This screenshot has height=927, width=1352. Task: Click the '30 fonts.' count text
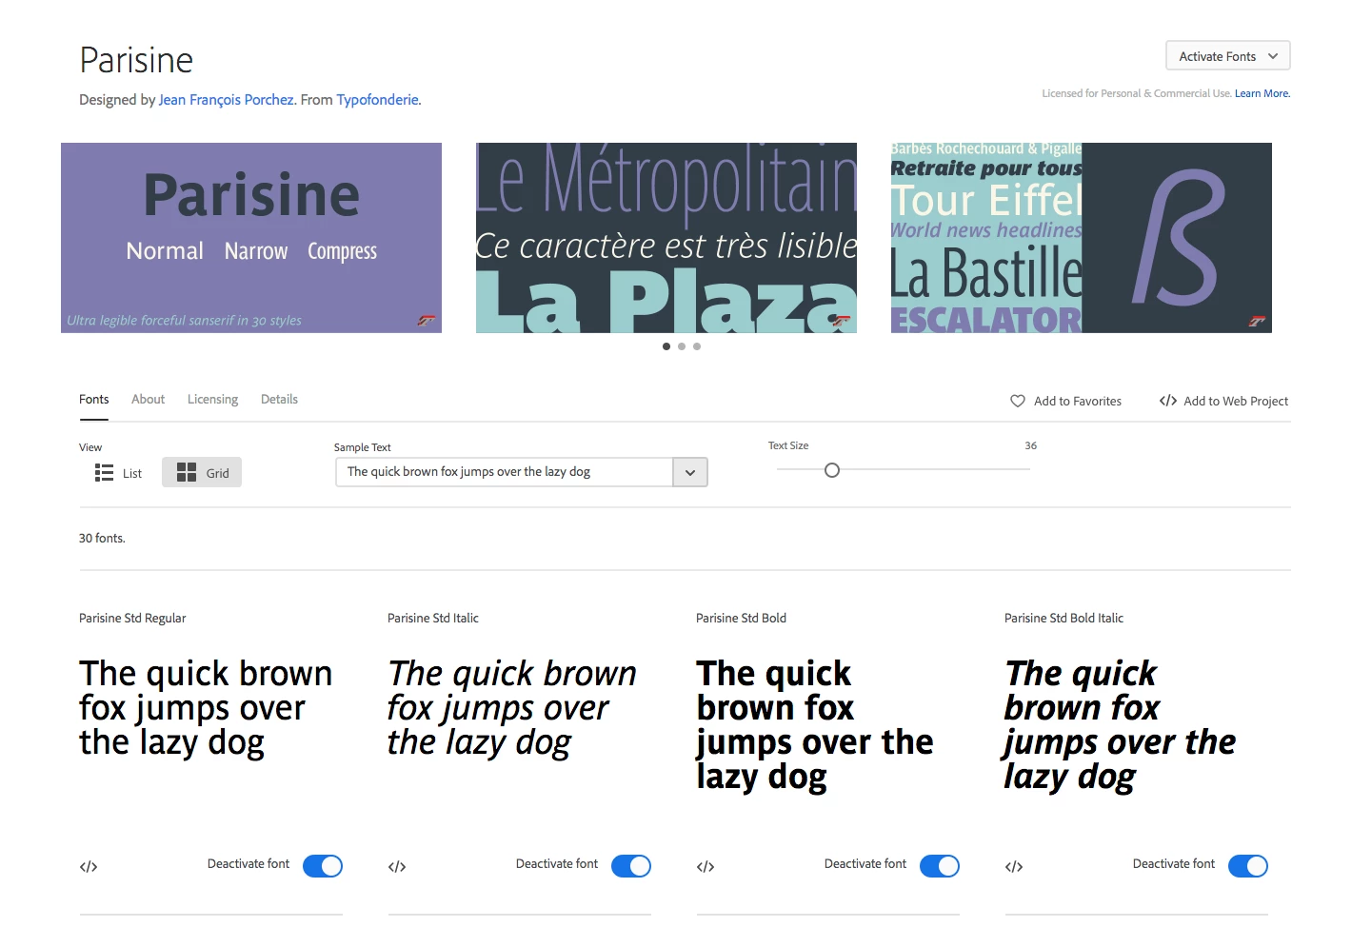pyautogui.click(x=102, y=539)
